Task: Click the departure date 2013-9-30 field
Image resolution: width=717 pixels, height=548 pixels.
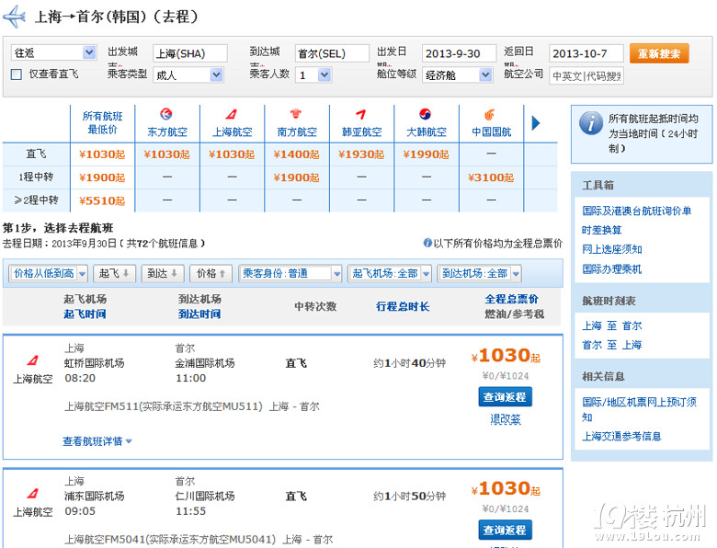Action: pyautogui.click(x=459, y=53)
